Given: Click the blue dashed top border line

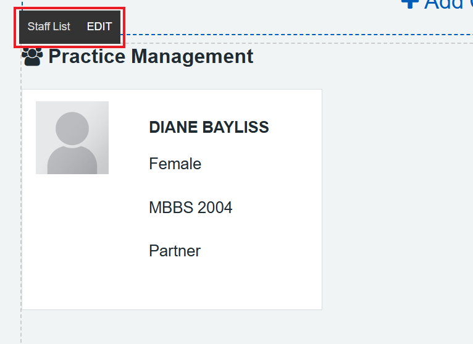Looking at the screenshot, I should coord(296,35).
